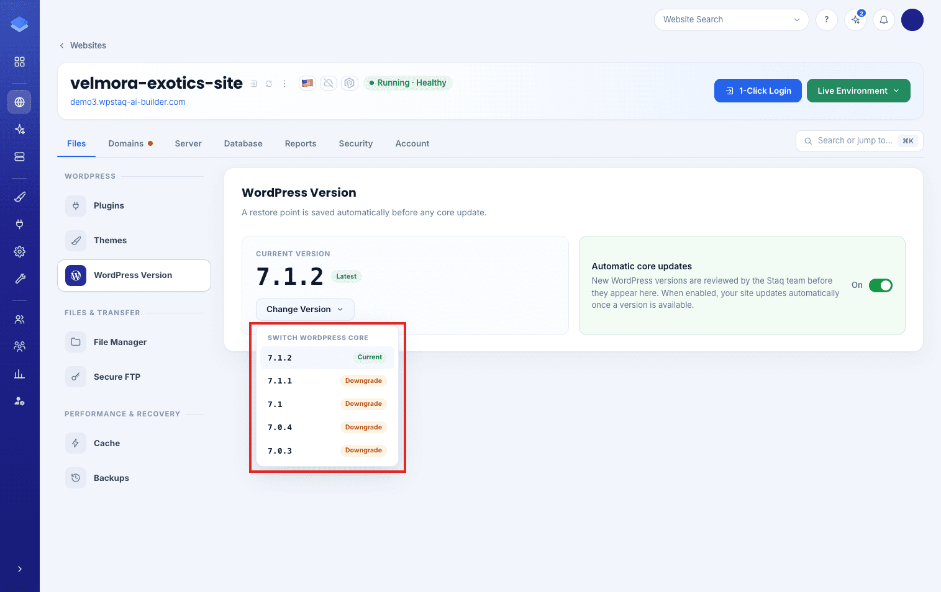Screen dimensions: 941x592
Task: Open the help question mark icon
Action: (x=826, y=20)
